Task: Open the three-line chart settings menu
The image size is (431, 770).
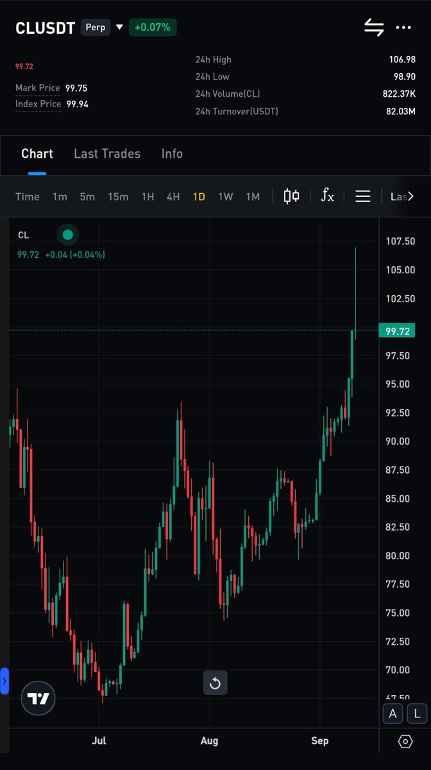Action: click(x=363, y=196)
